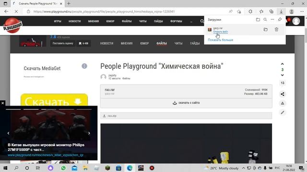Stop loading the page
This screenshot has width=307, height=172.
16,11
